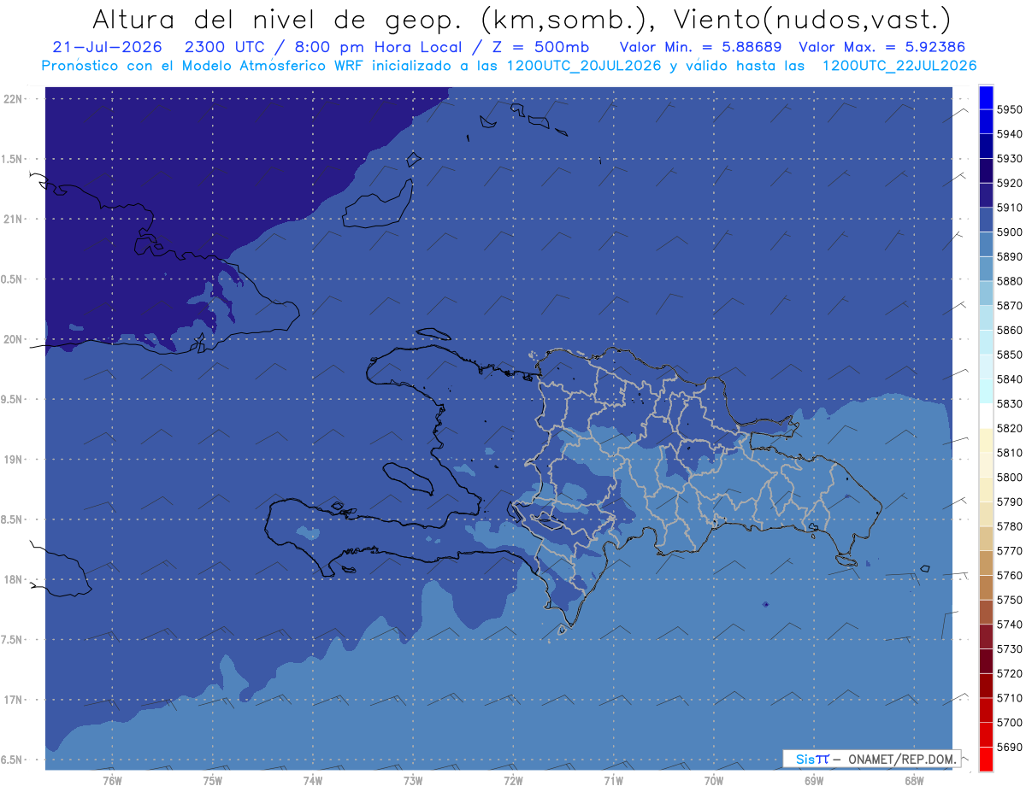Click the 22N latitude axis label

[13, 98]
